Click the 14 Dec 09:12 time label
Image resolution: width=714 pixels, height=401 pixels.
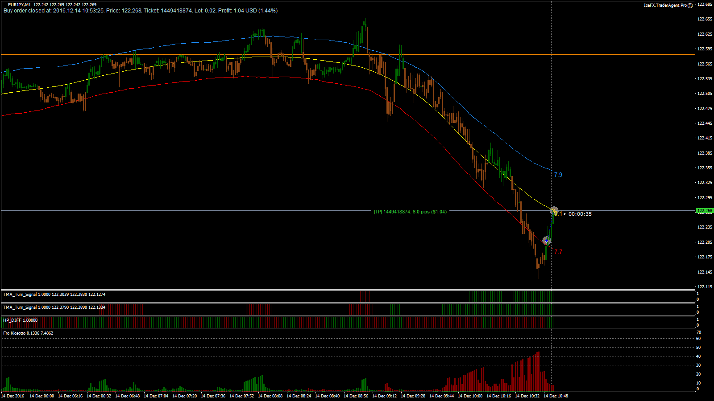point(385,396)
